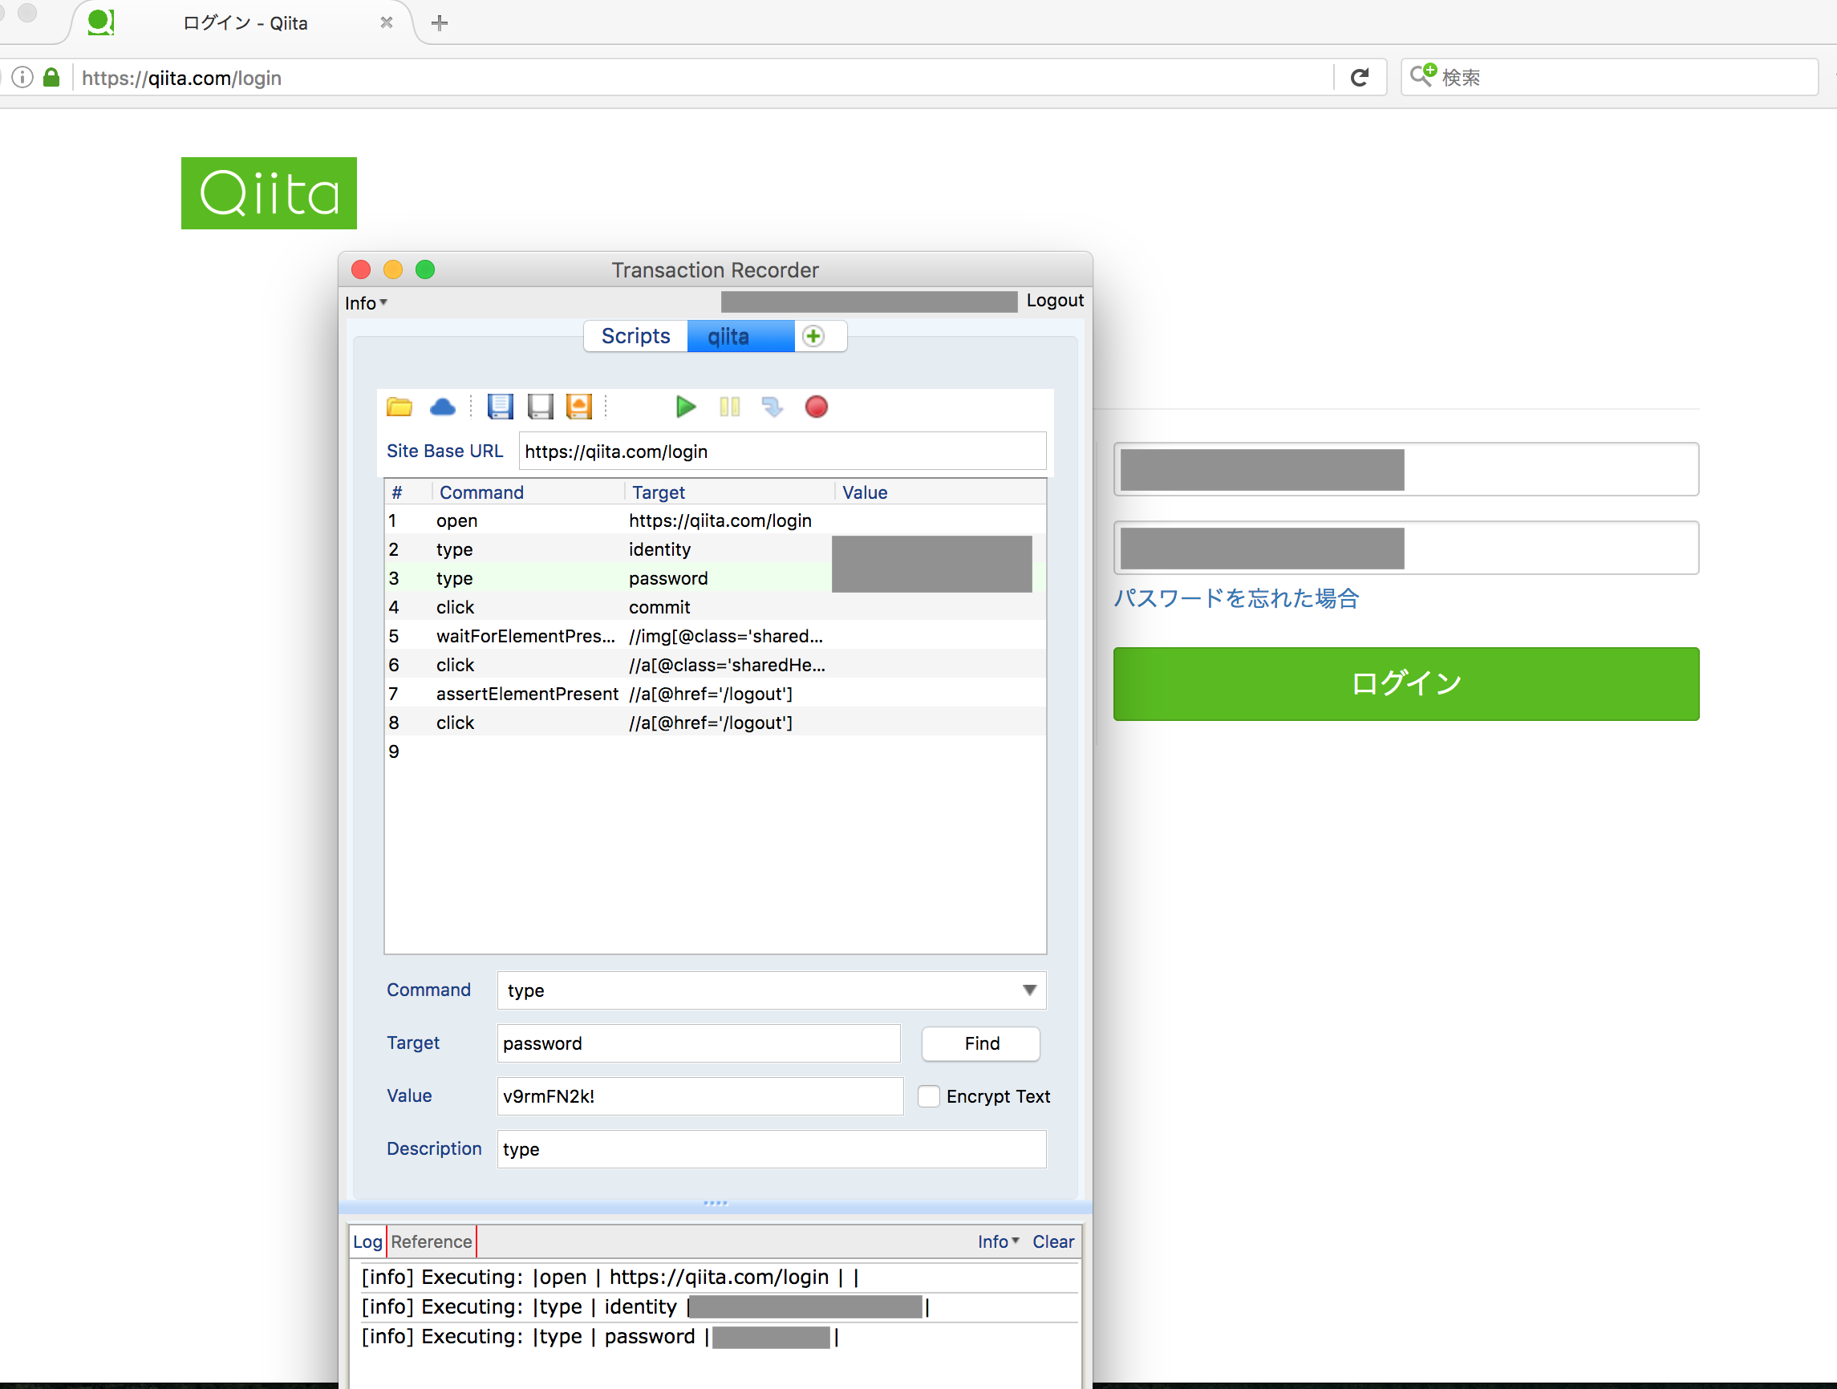The image size is (1837, 1389).
Task: Switch to the Scripts tab
Action: click(635, 336)
